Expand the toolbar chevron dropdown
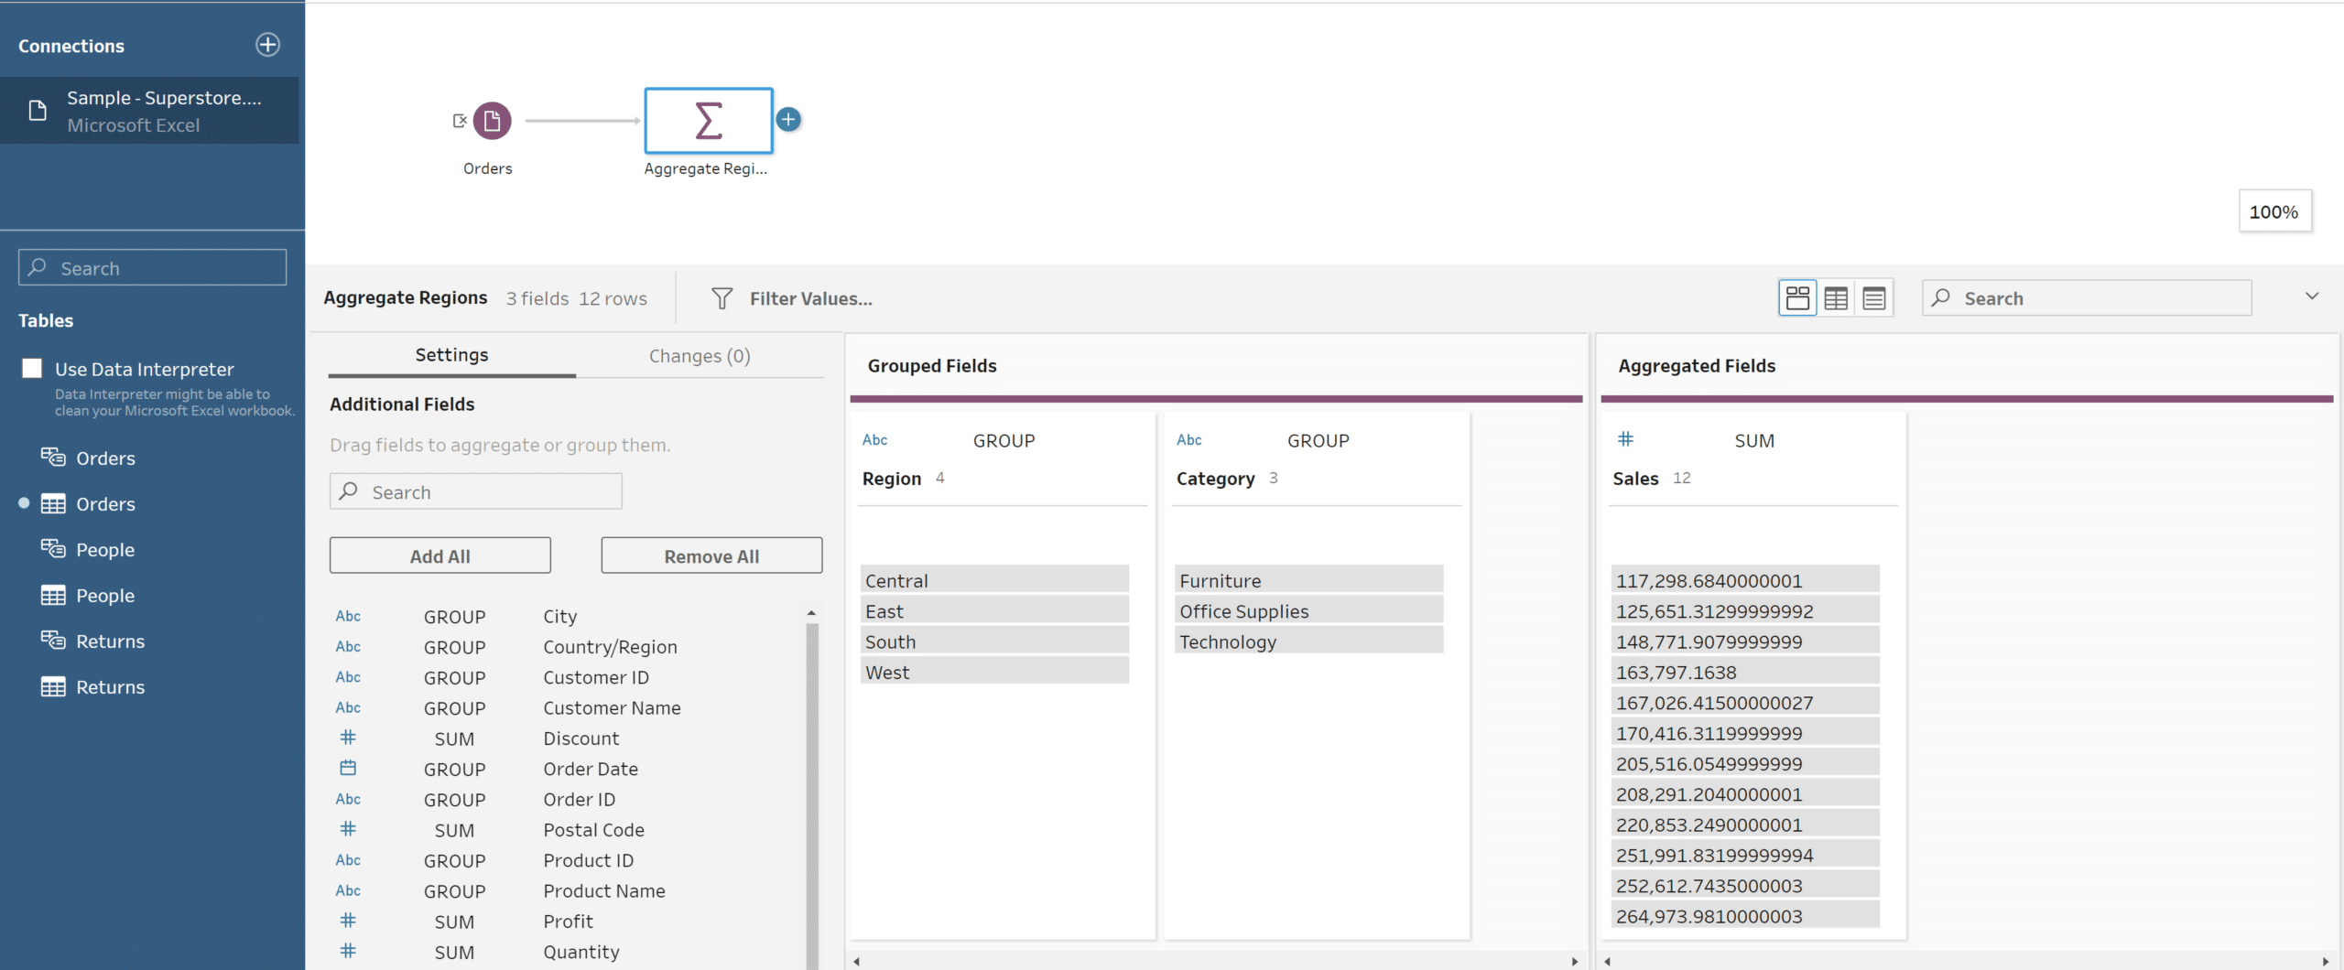Viewport: 2344px width, 970px height. pos(2312,296)
